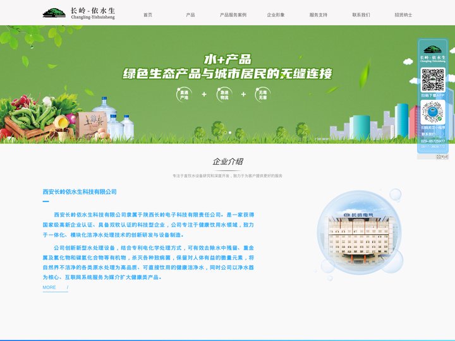Click the 企业介绍 section heading
Screen dimensions: 455x341
pyautogui.click(x=227, y=162)
